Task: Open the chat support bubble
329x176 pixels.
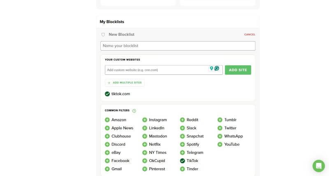Action: [318, 166]
